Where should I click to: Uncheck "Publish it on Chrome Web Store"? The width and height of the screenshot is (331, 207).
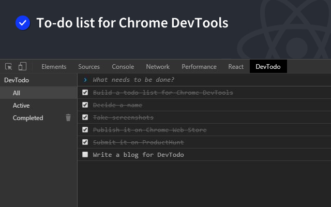point(85,130)
